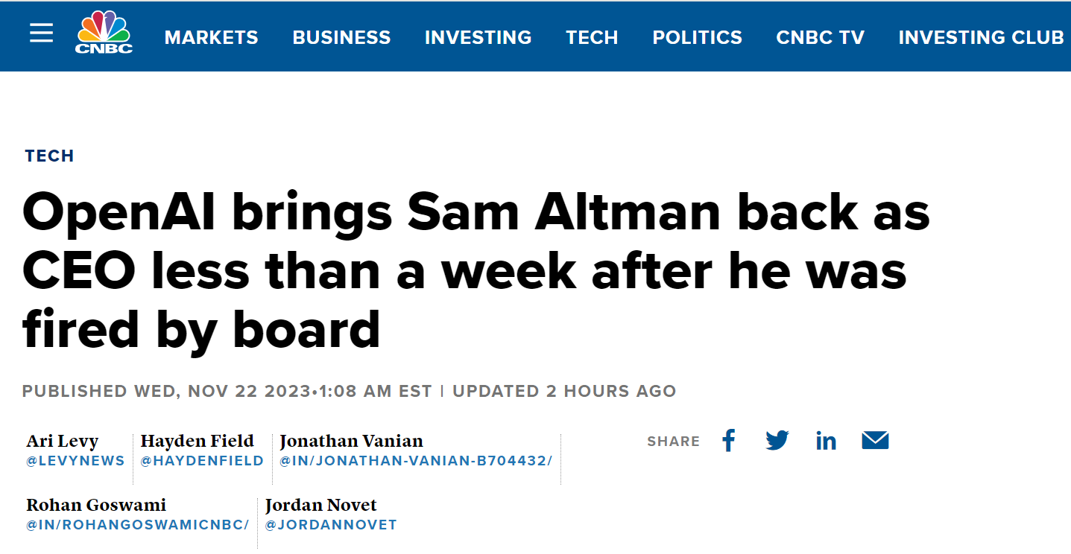This screenshot has width=1071, height=554.
Task: Click the CNBC peacock logo
Action: click(104, 34)
